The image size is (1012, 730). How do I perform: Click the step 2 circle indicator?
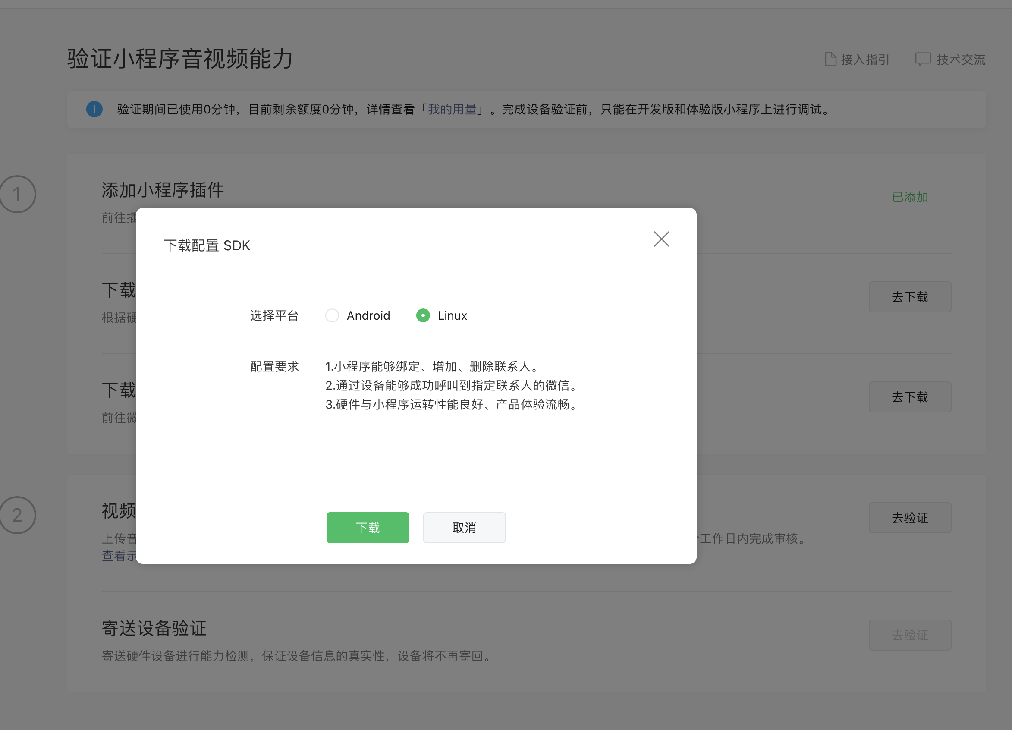pyautogui.click(x=17, y=515)
